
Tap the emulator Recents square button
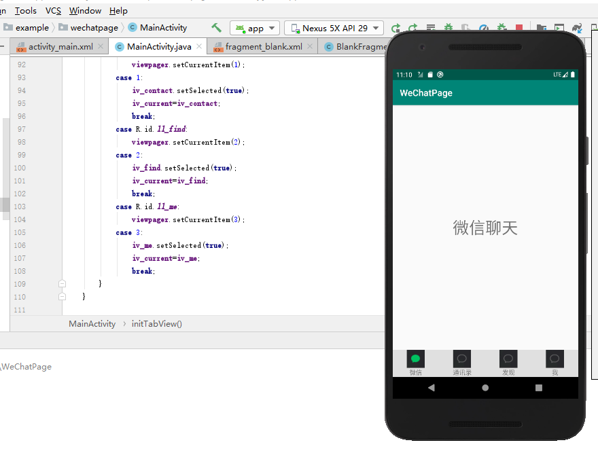(538, 388)
